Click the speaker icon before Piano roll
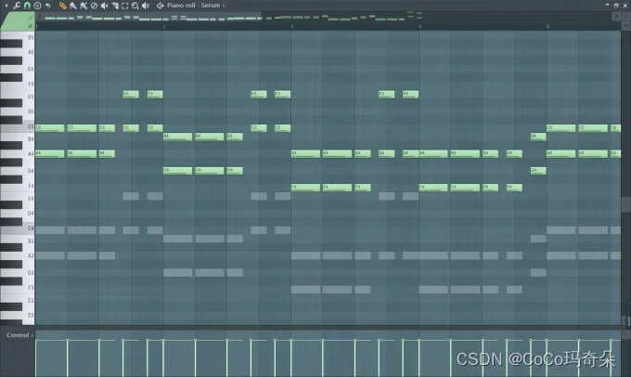631x377 pixels. (161, 6)
